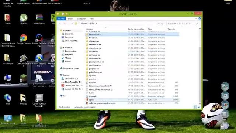Image resolution: width=236 pixels, height=133 pixels.
Task: Sort by Fecha de modificación column
Action: coord(137,29)
